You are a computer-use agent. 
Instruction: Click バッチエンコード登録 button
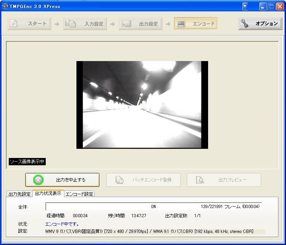[x=143, y=180]
